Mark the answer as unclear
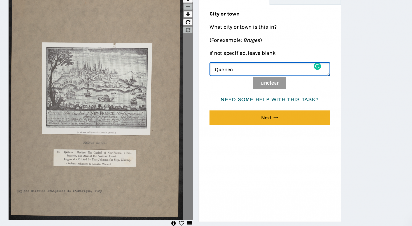Screen dimensions: 412x226 click(269, 83)
